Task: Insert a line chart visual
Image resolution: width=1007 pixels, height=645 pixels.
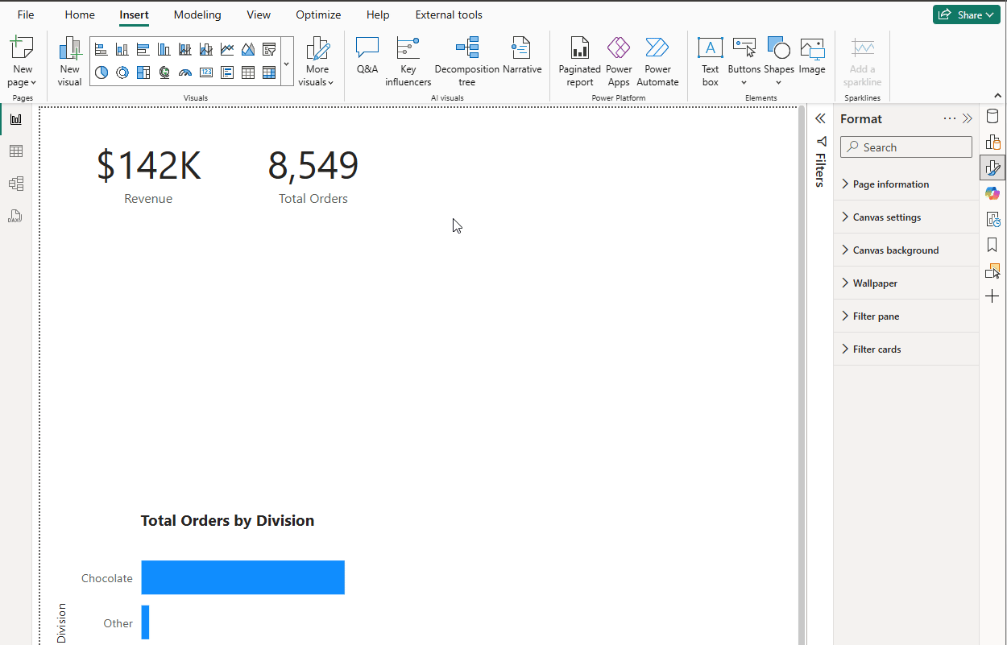Action: pos(227,49)
